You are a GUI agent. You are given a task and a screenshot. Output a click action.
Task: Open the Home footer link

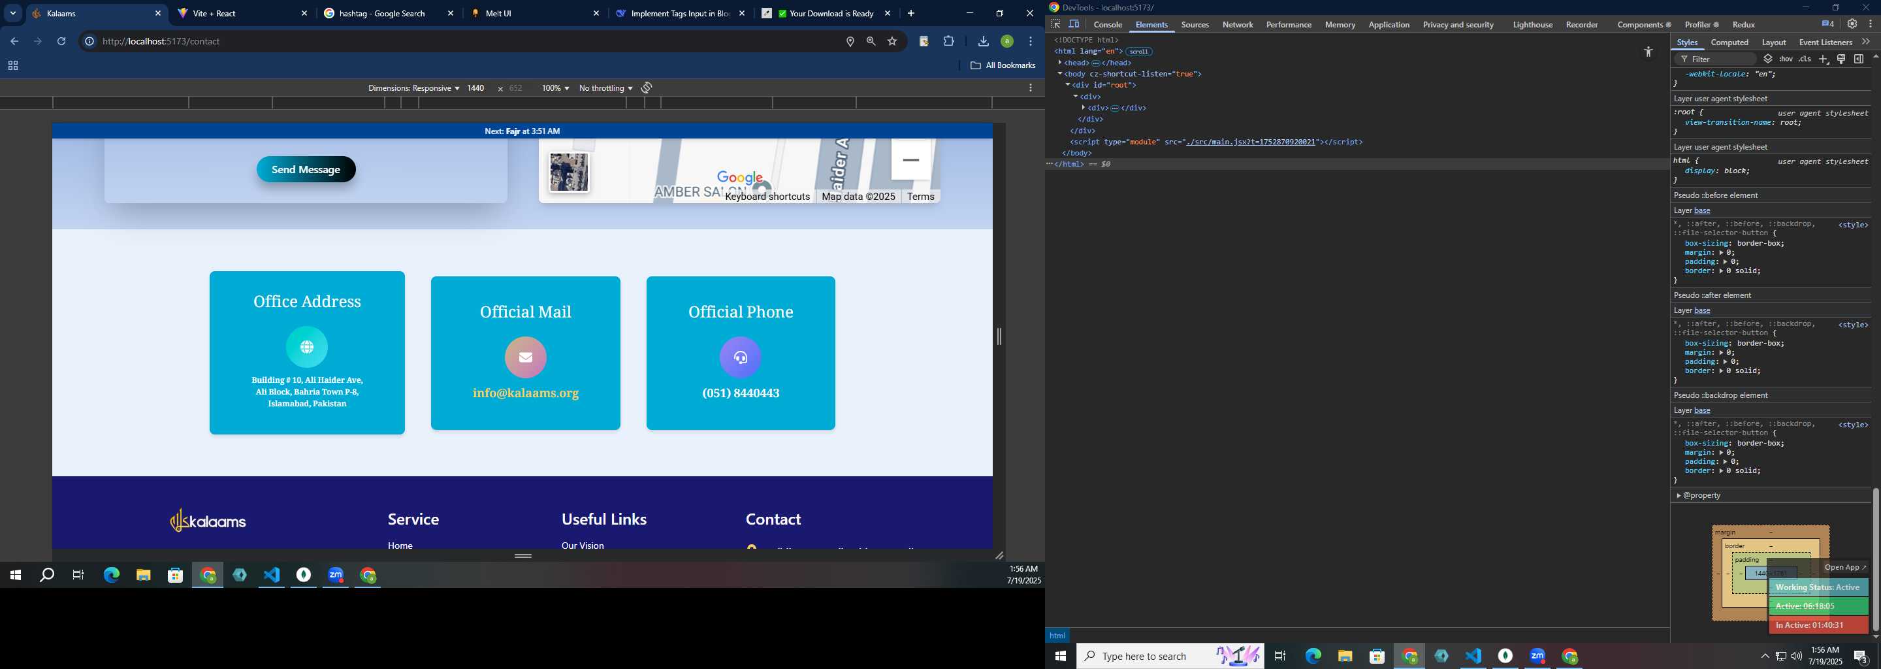[400, 546]
